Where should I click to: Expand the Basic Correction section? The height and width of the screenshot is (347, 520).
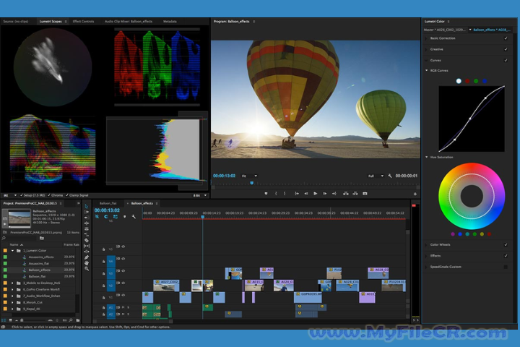(x=427, y=38)
